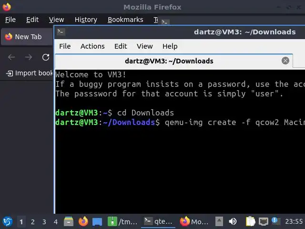Switch to the Mo... Firefox taskbar item
The image size is (305, 229).
point(194,221)
